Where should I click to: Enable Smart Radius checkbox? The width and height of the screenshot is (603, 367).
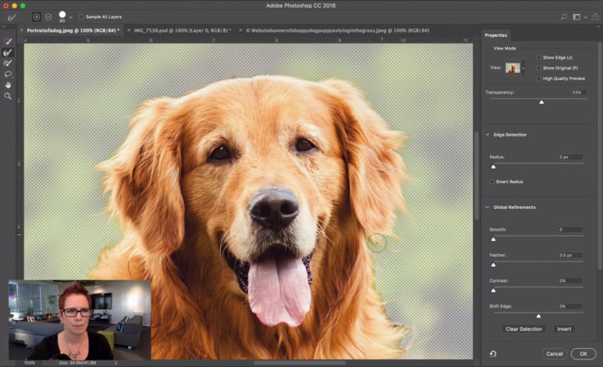click(x=492, y=182)
